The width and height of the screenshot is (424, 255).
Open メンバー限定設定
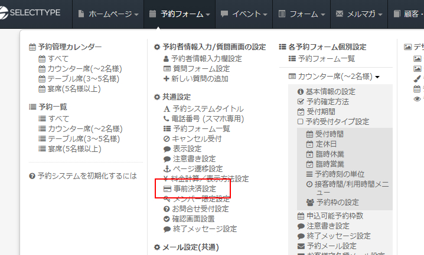(x=197, y=199)
